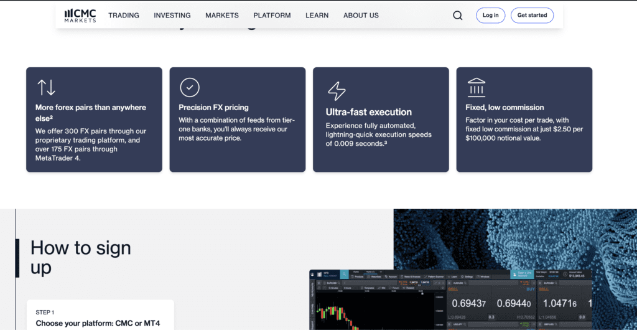Viewport: 637px width, 330px height.
Task: Click the checkmark circle Precision FX icon
Action: tap(190, 87)
